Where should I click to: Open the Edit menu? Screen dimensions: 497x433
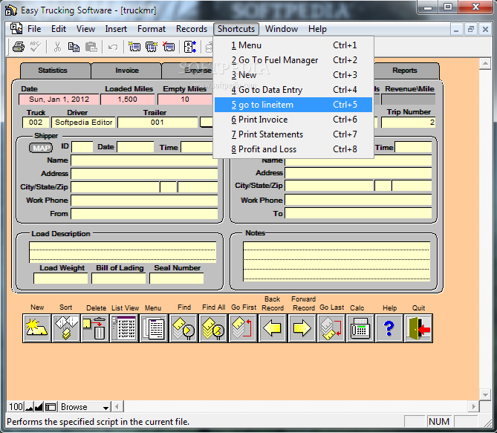(59, 29)
